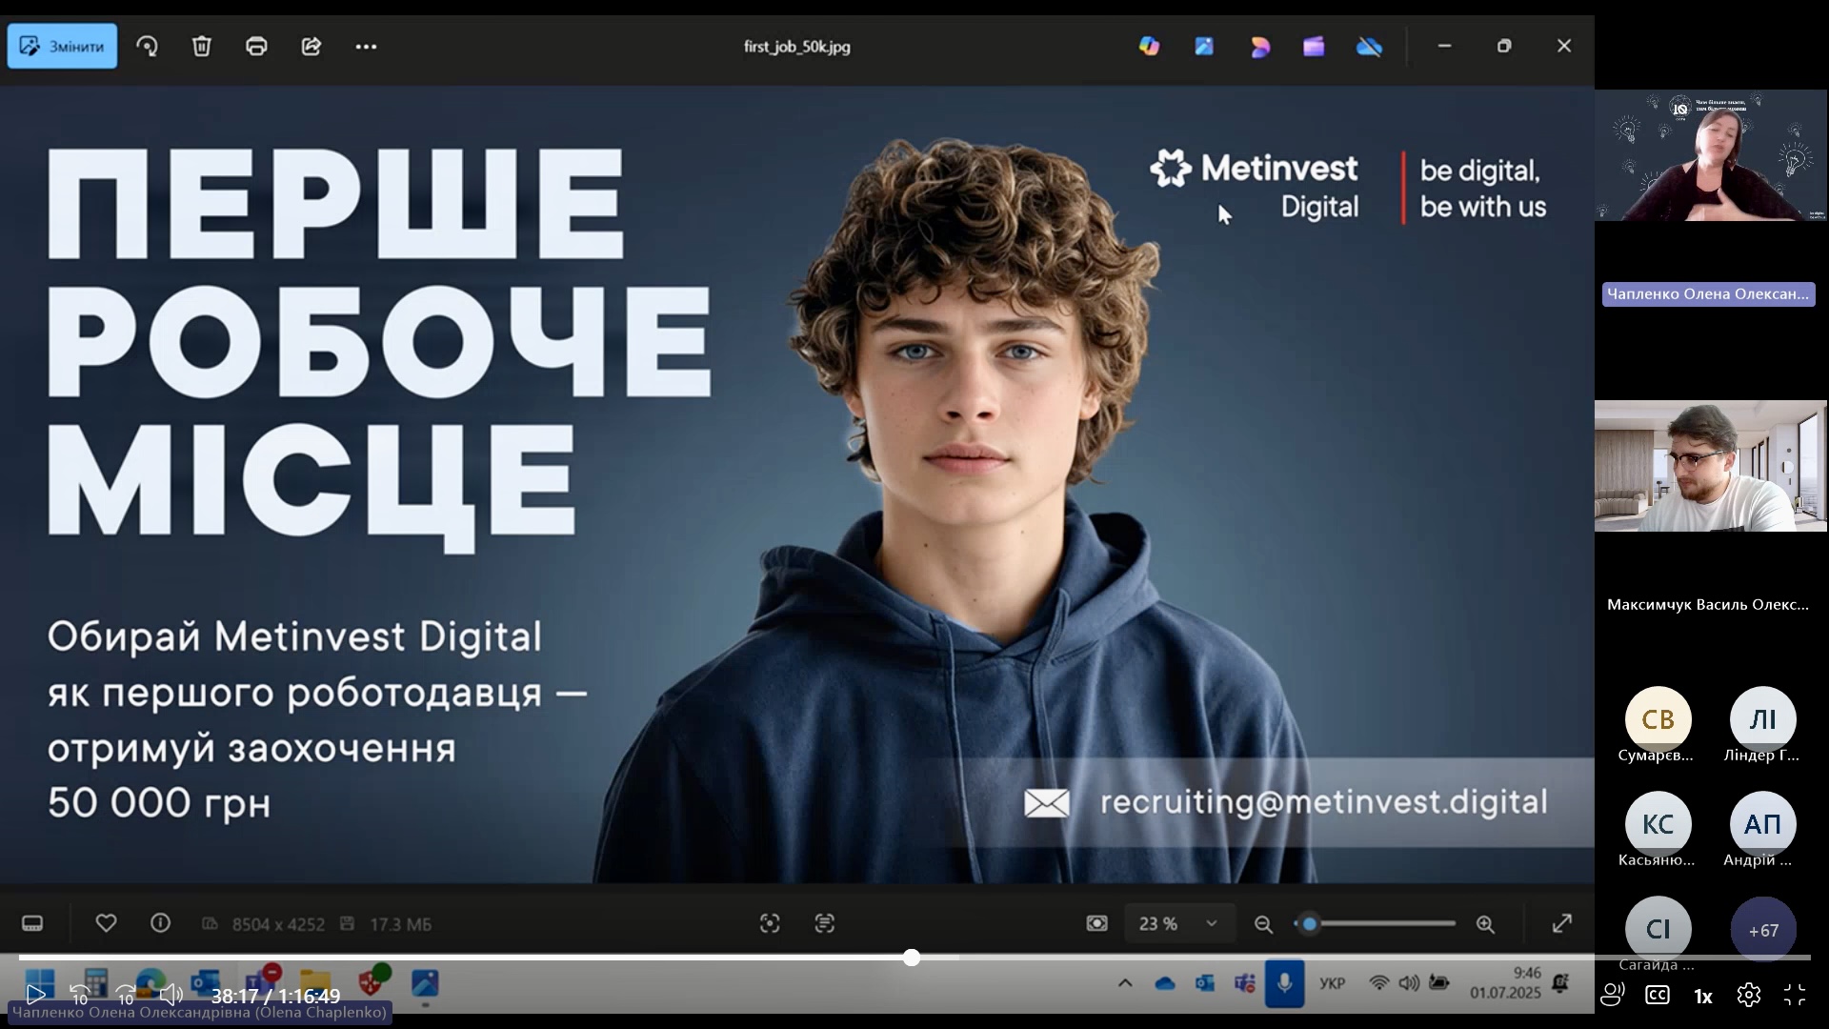Print the image via the printer icon
The width and height of the screenshot is (1829, 1029).
(256, 46)
